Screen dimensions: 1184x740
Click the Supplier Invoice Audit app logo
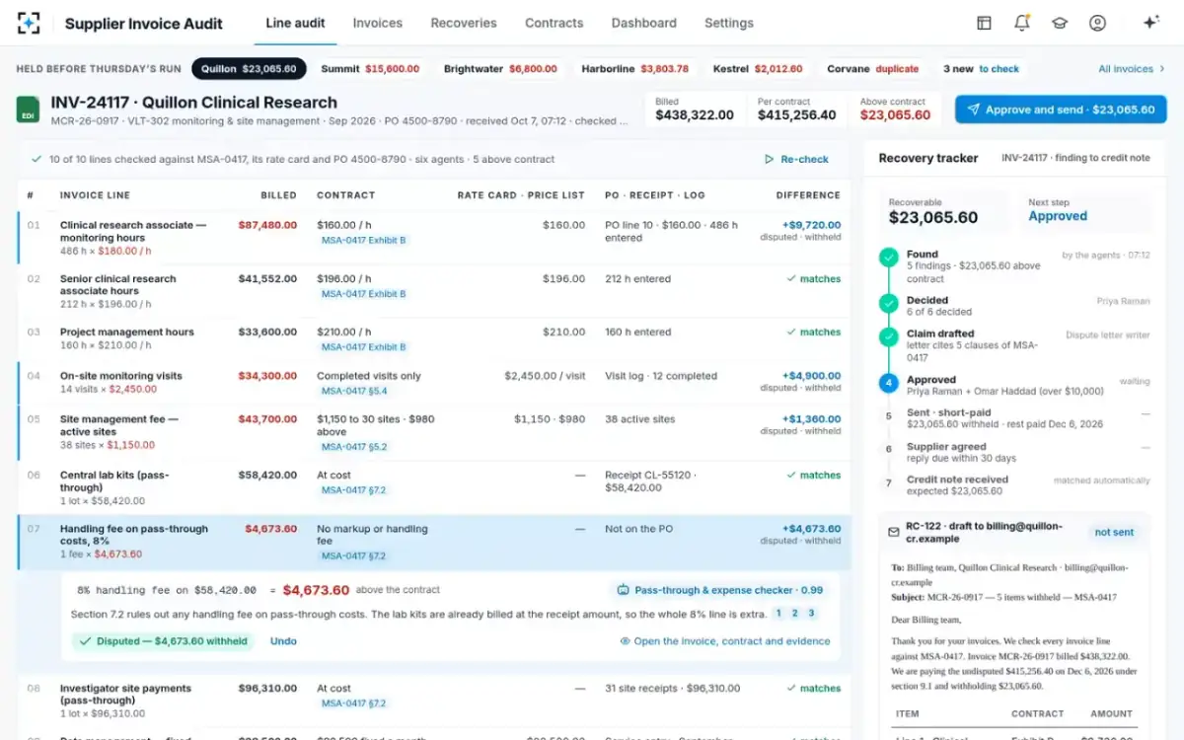coord(29,23)
